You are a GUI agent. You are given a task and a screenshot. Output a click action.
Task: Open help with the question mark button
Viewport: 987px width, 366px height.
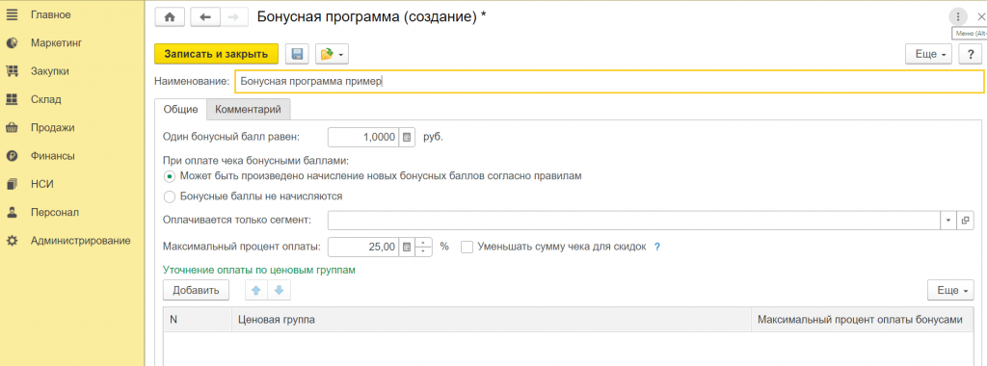click(970, 55)
